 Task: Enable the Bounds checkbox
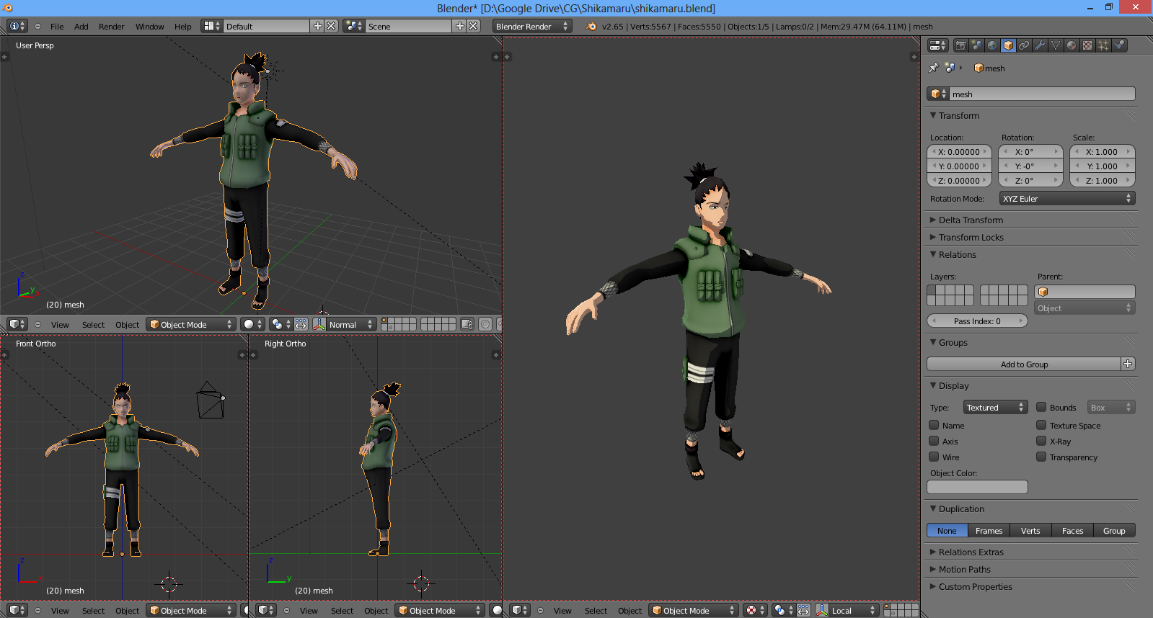click(x=1041, y=407)
